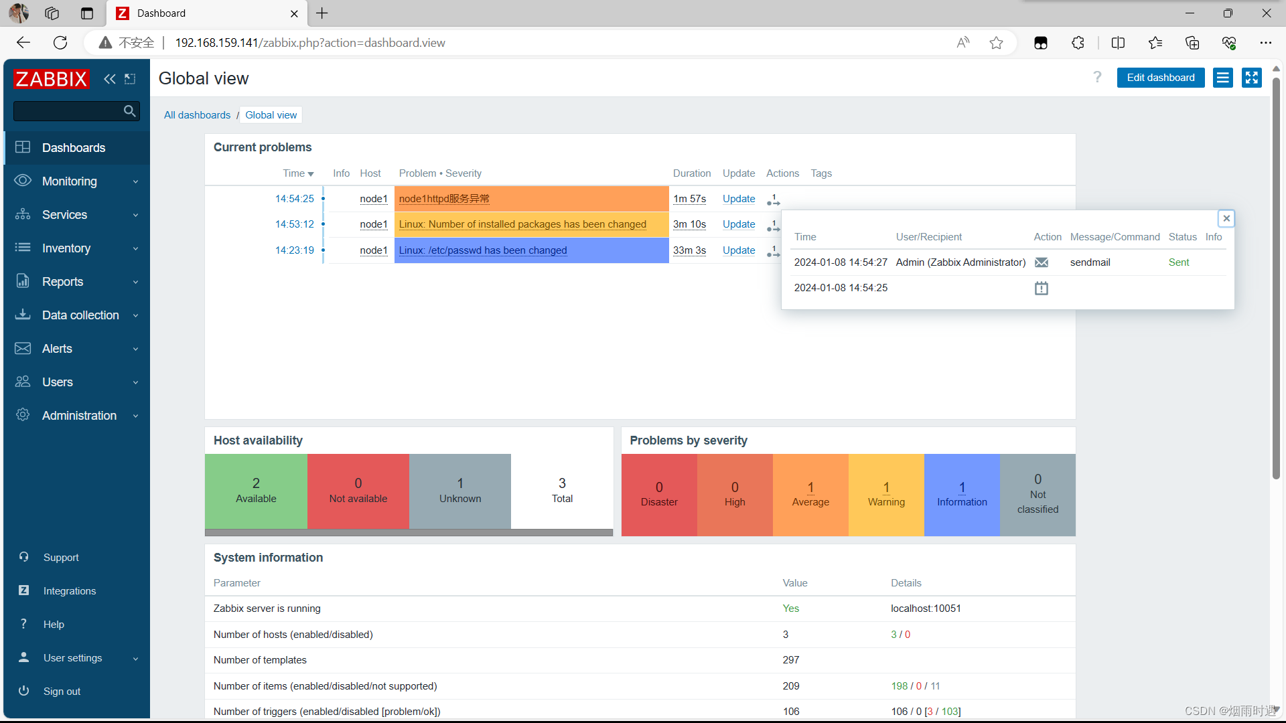1286x723 pixels.
Task: Expand the Users menu
Action: click(x=77, y=382)
